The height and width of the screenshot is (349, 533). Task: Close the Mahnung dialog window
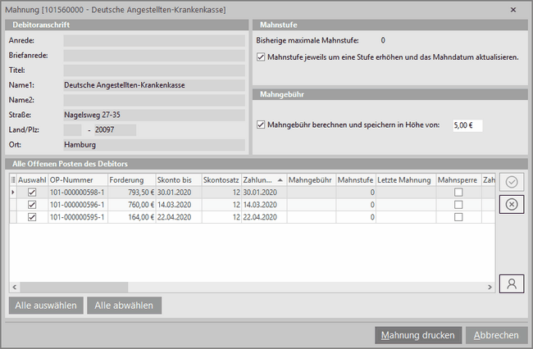pos(512,9)
